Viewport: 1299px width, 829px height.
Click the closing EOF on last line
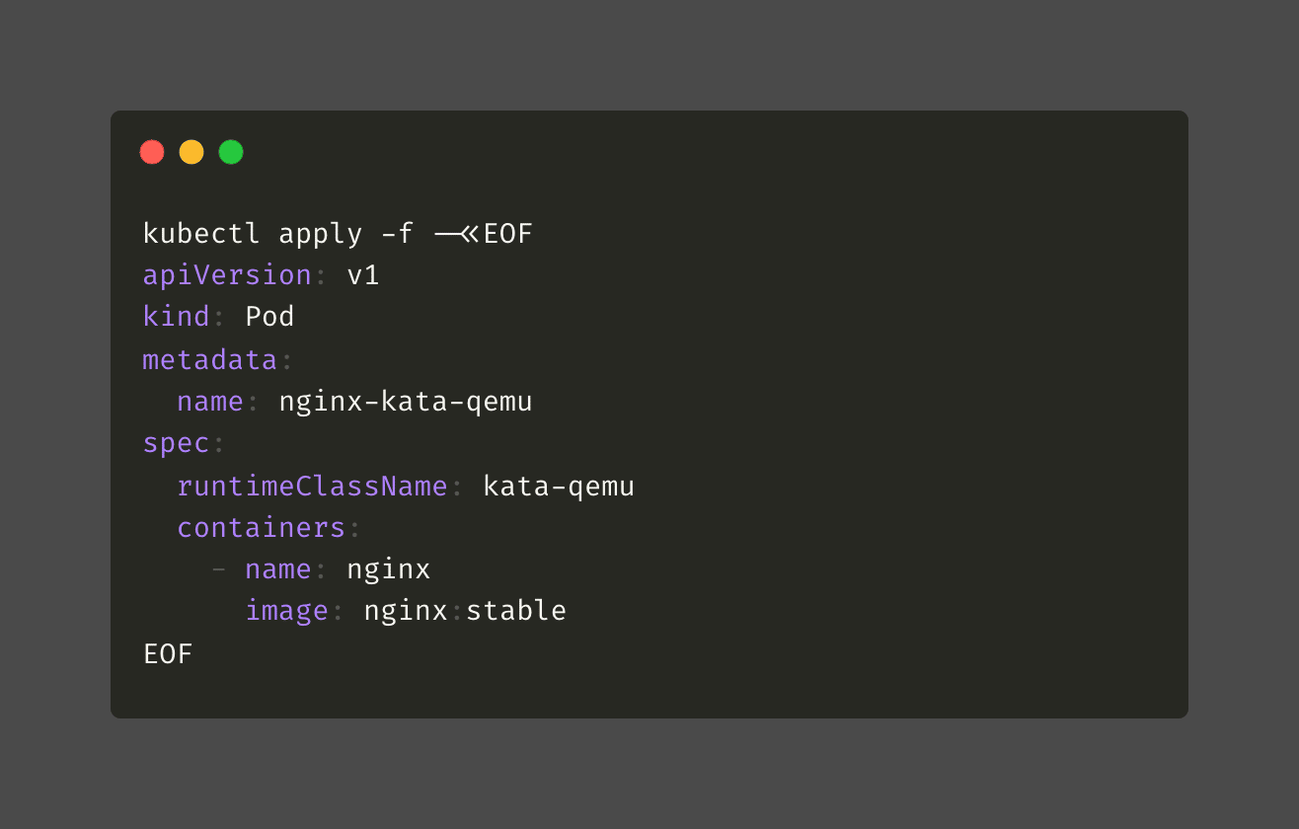[168, 653]
